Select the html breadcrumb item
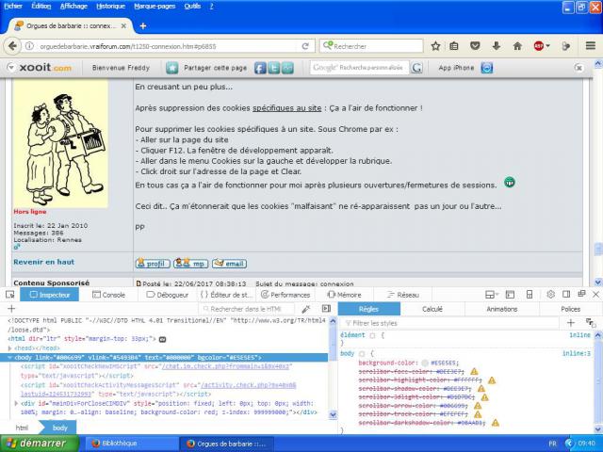The height and width of the screenshot is (452, 603). 22,428
